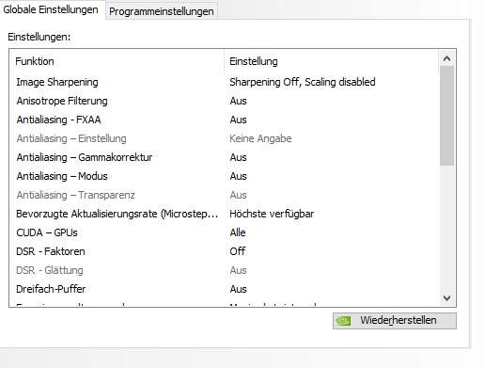485x368 pixels.
Task: Switch to the Programmeinstellungen tab
Action: (x=162, y=11)
